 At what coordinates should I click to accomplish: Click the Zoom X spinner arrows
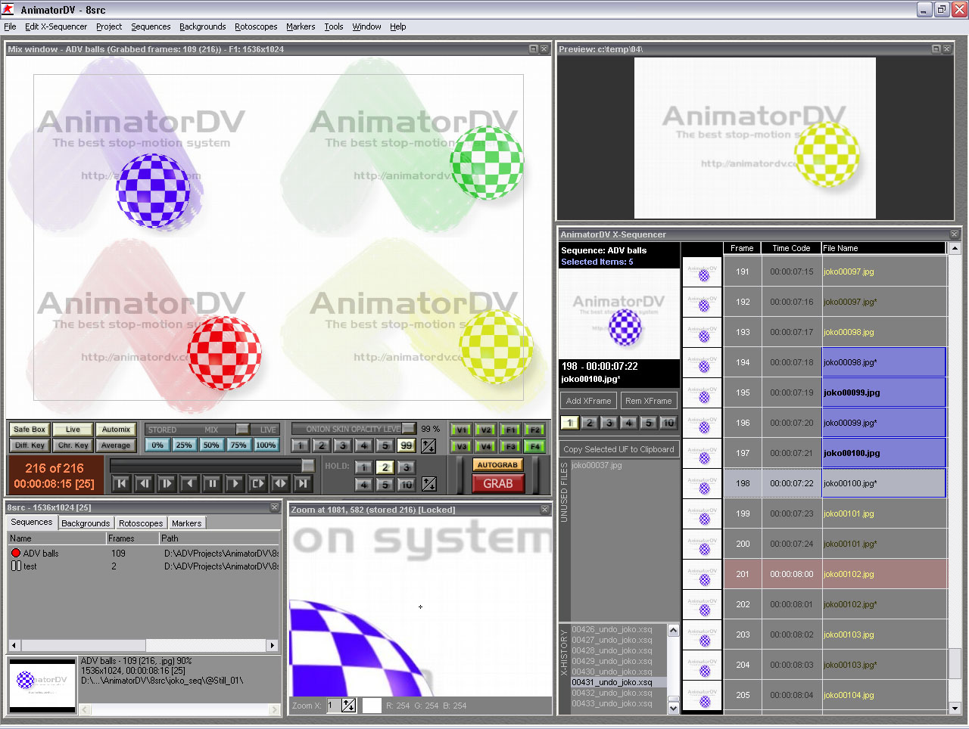click(x=349, y=706)
